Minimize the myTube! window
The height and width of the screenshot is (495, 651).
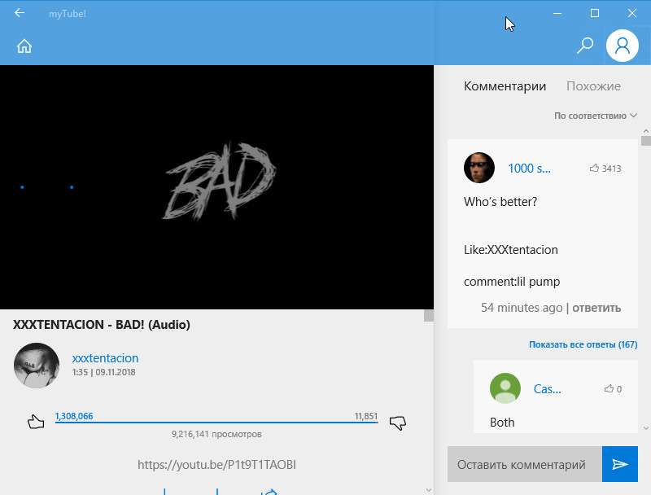[557, 13]
